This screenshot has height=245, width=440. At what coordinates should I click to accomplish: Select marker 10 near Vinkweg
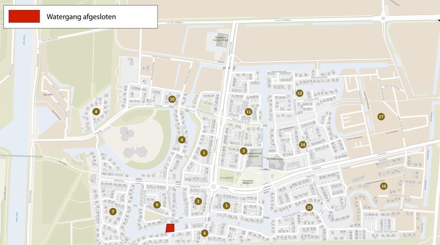click(172, 99)
